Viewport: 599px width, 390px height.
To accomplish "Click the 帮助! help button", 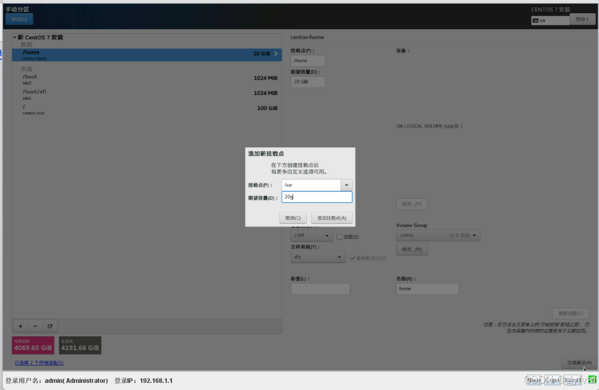I will [582, 19].
